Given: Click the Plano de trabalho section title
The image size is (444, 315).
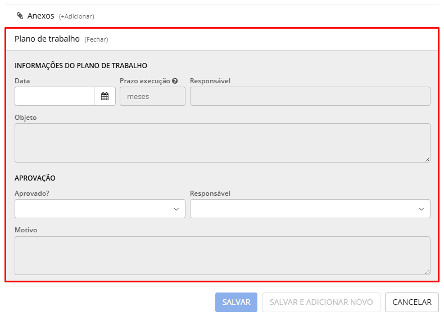Looking at the screenshot, I should 47,39.
